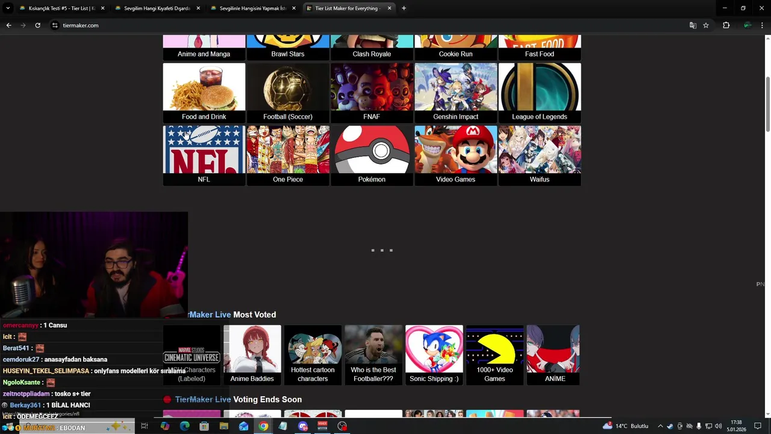Open the Clash Royale category
Viewport: 771px width, 434px height.
point(372,48)
